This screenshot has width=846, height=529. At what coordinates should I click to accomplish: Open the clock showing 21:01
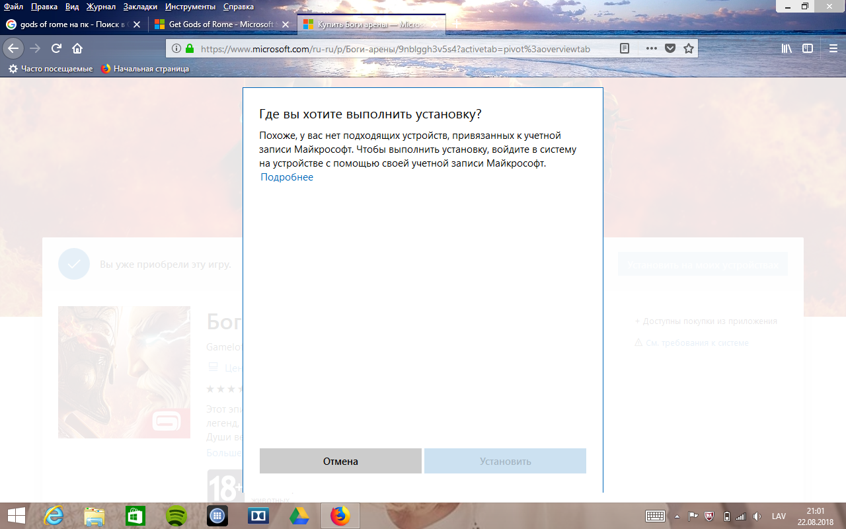(x=816, y=516)
